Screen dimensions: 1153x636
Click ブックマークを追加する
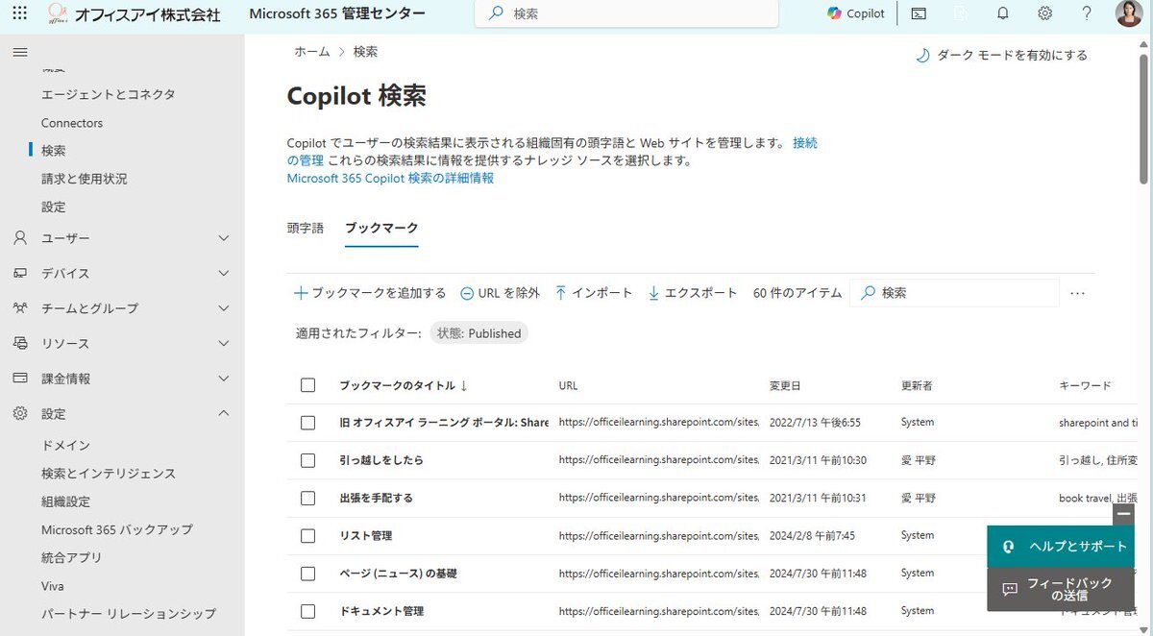coord(370,293)
